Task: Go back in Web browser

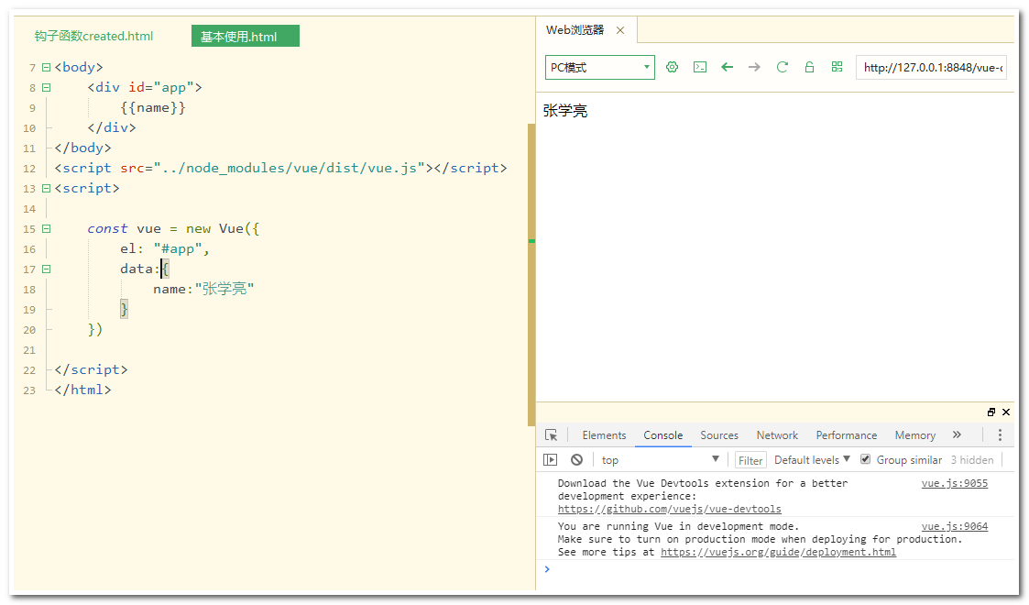Action: coord(728,67)
